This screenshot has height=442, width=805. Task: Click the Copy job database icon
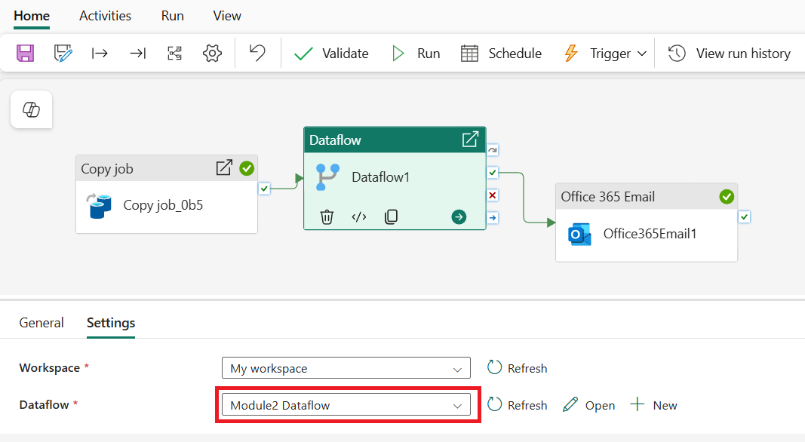pyautogui.click(x=99, y=205)
